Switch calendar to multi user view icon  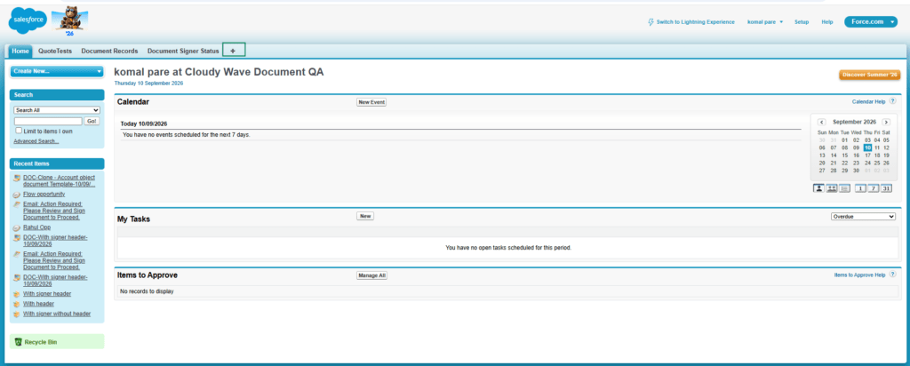coord(832,188)
